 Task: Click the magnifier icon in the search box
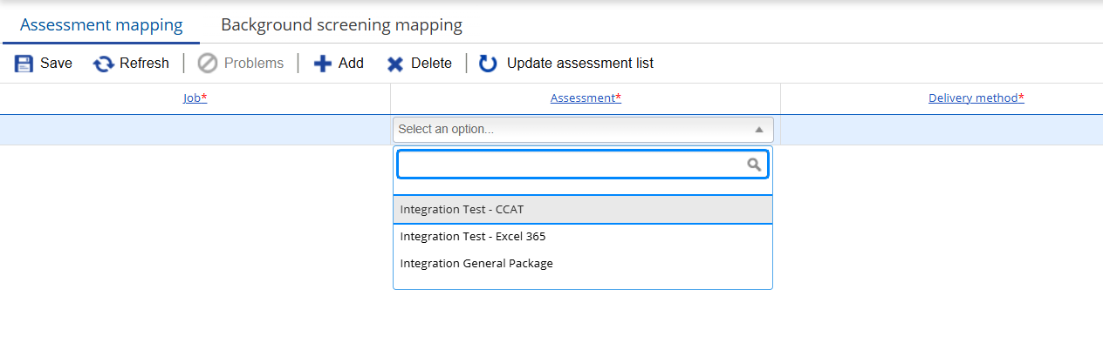point(754,164)
